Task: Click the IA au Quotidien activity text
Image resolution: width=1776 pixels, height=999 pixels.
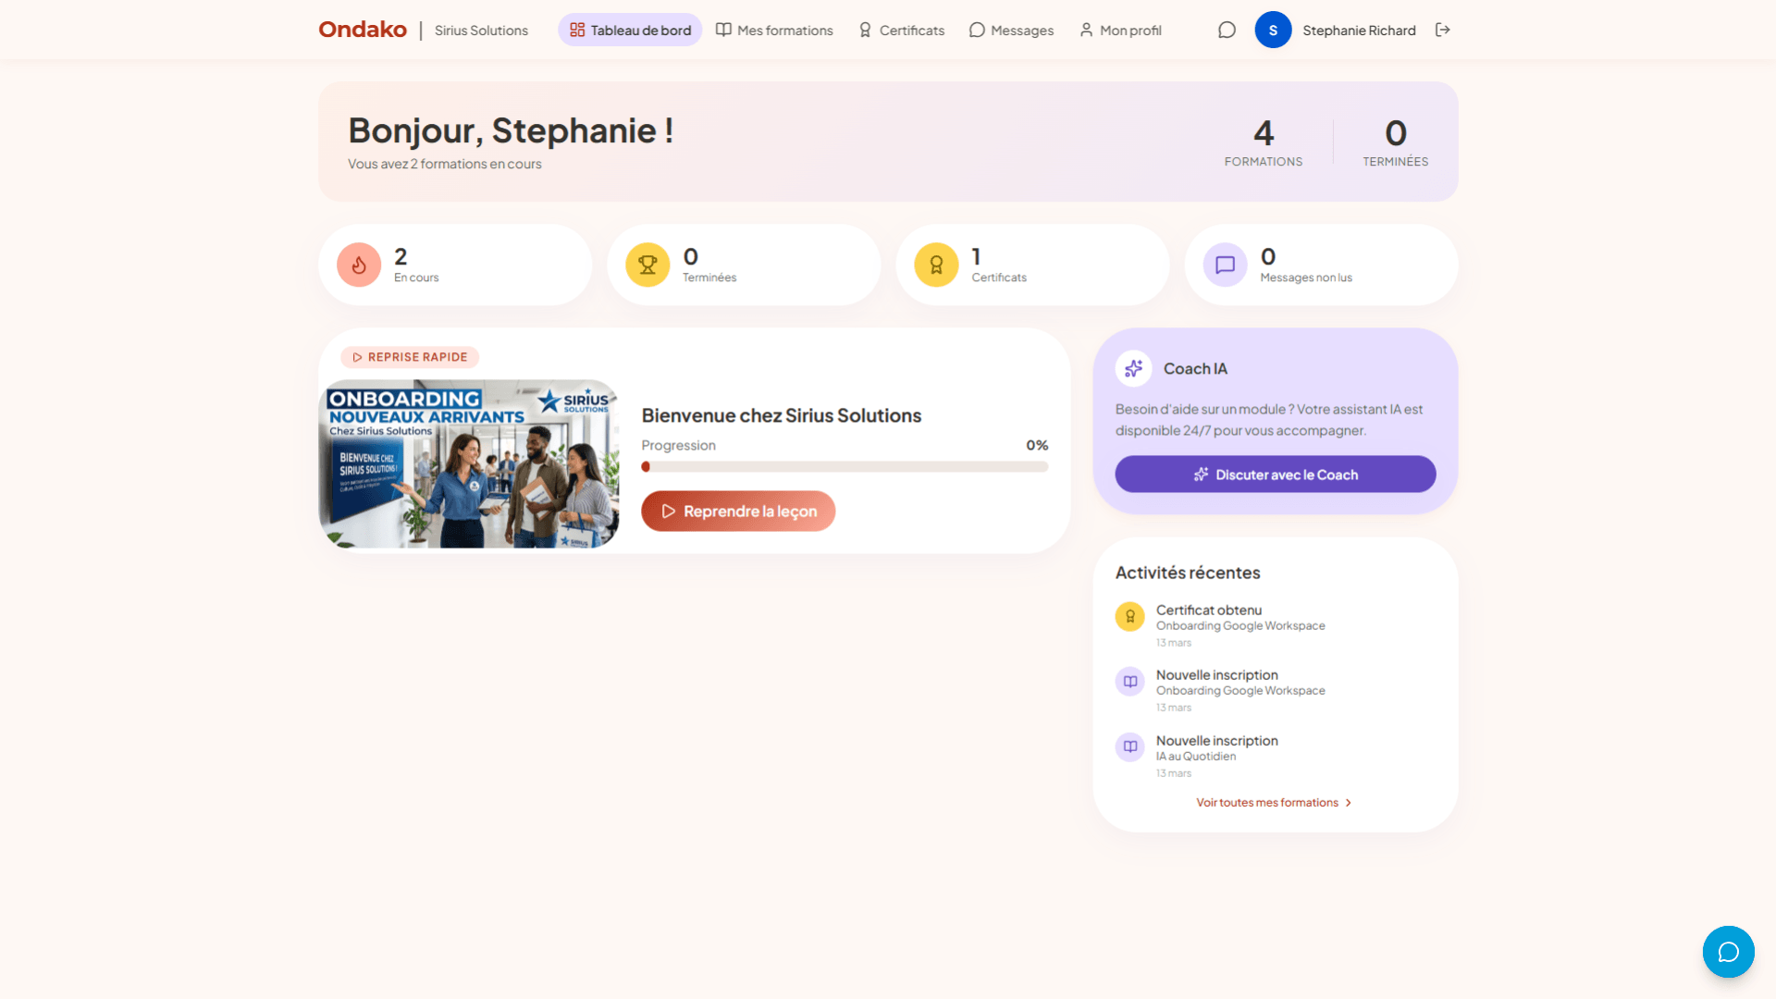Action: click(1195, 756)
